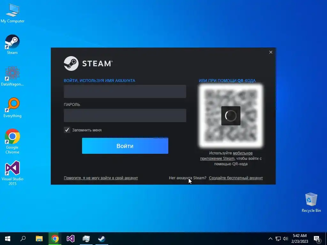
Task: Click the Нет аккаунта Steam? text
Action: [187, 178]
